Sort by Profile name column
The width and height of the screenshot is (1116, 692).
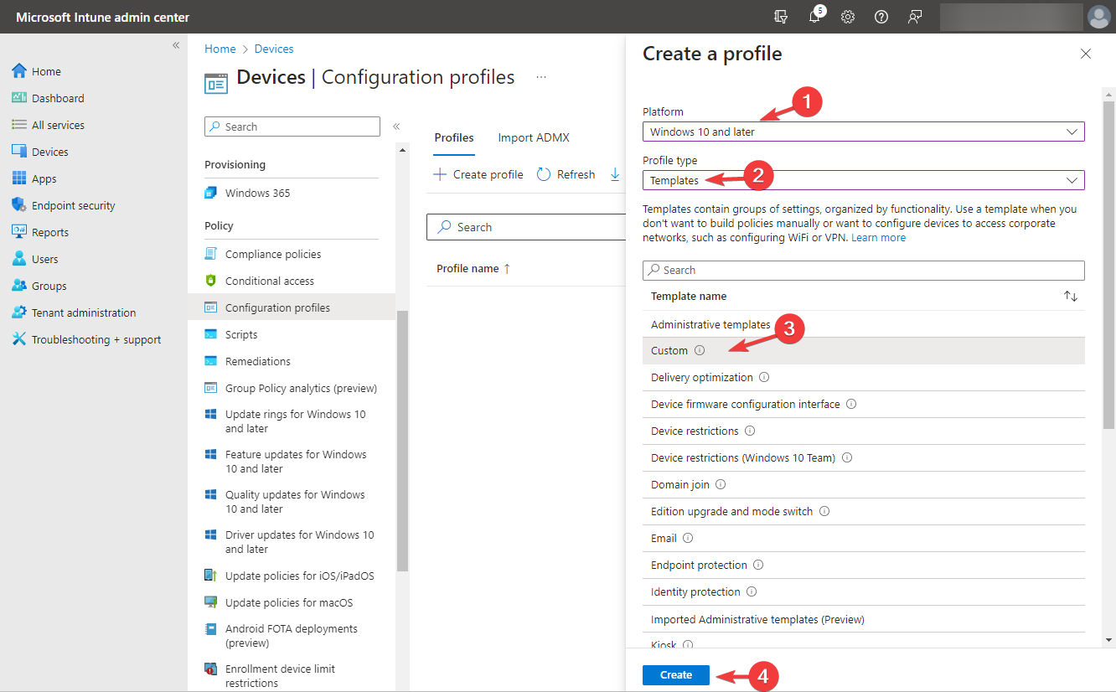473,269
